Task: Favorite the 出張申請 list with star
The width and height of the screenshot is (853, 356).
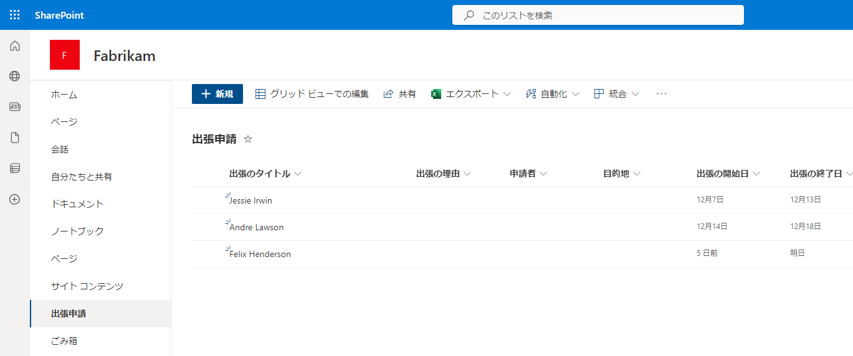Action: [x=248, y=139]
